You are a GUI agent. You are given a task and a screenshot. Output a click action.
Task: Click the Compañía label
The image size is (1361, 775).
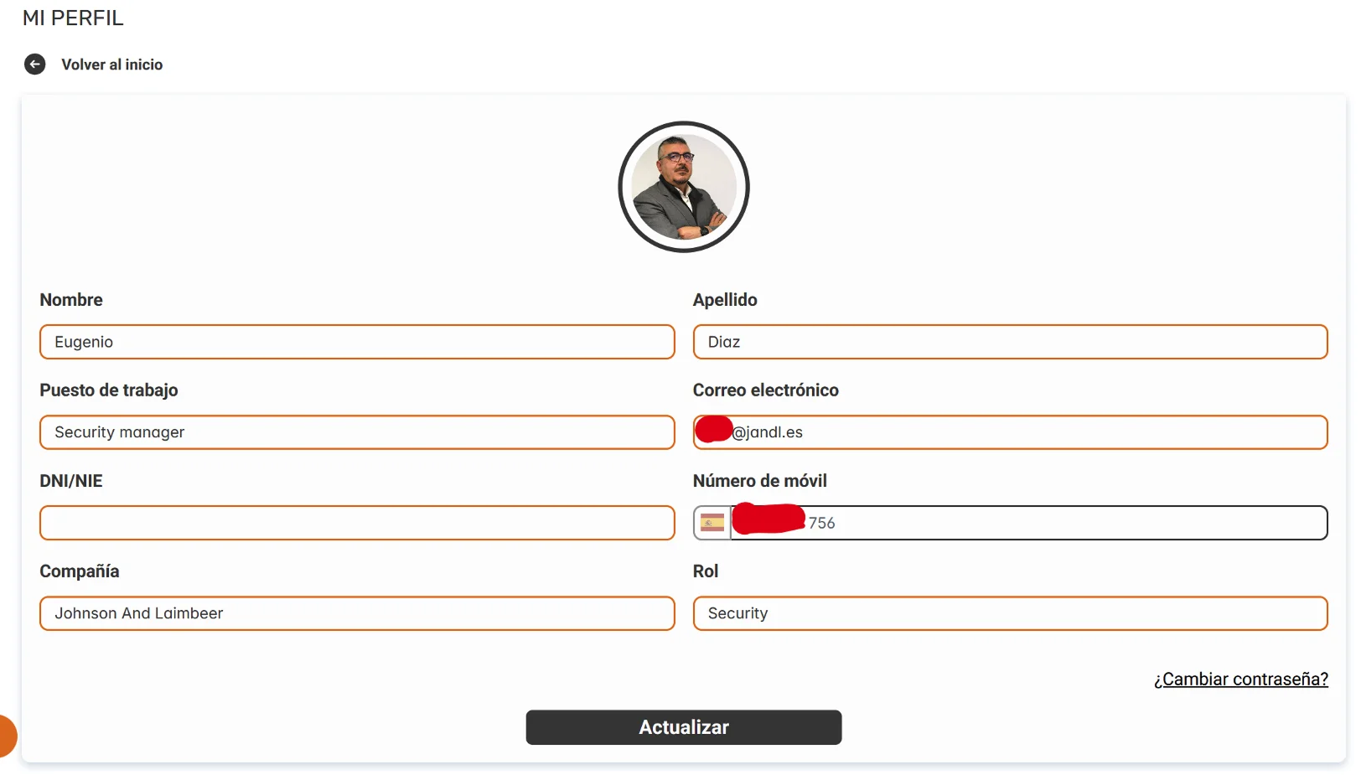pos(80,571)
